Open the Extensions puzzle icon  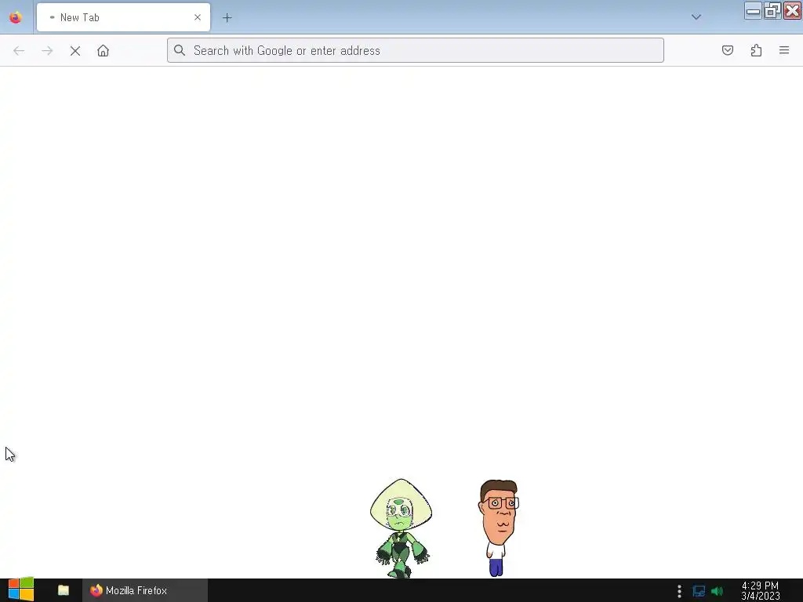pyautogui.click(x=757, y=50)
